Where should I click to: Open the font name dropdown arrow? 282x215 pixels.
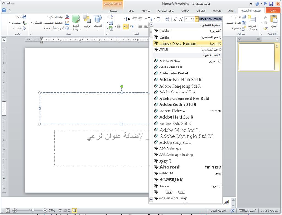[197, 19]
